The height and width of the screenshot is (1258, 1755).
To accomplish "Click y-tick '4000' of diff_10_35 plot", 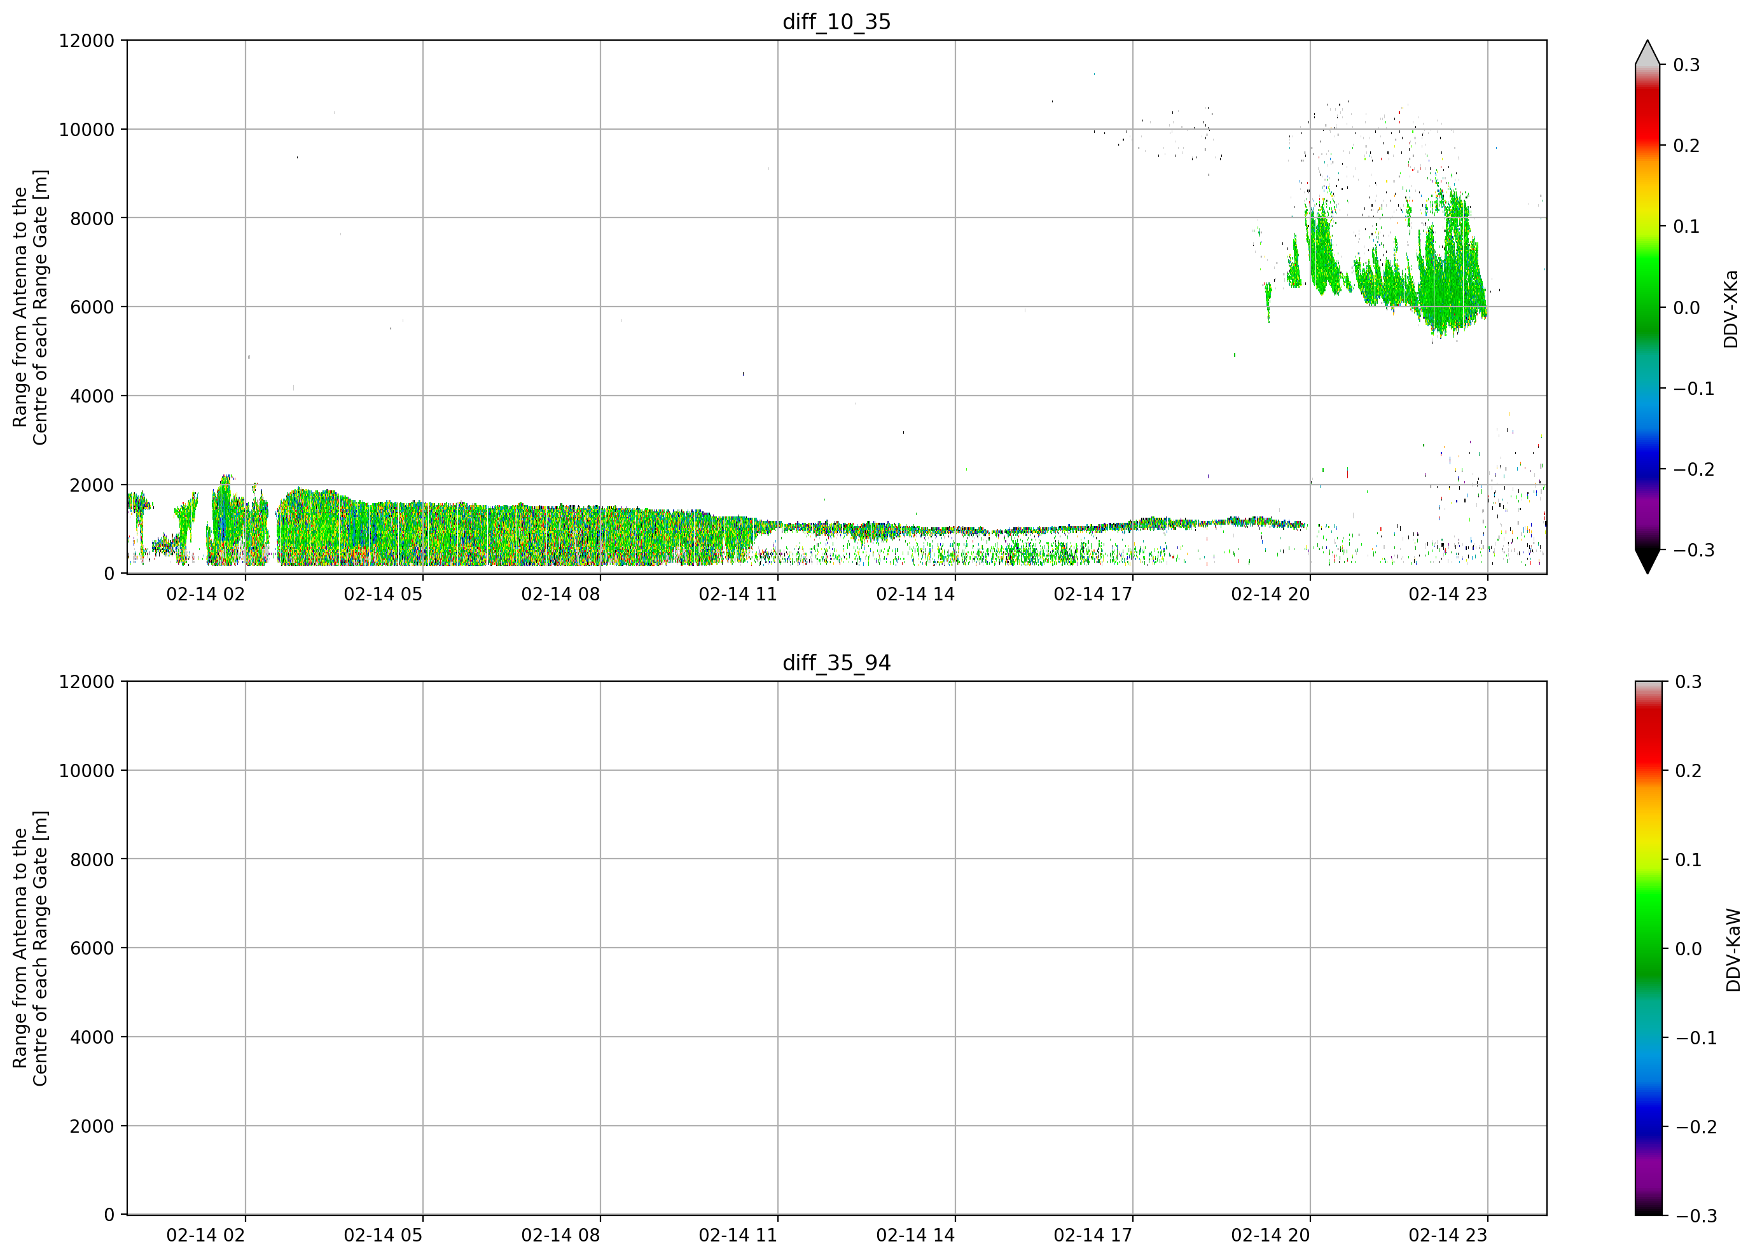I will point(92,396).
